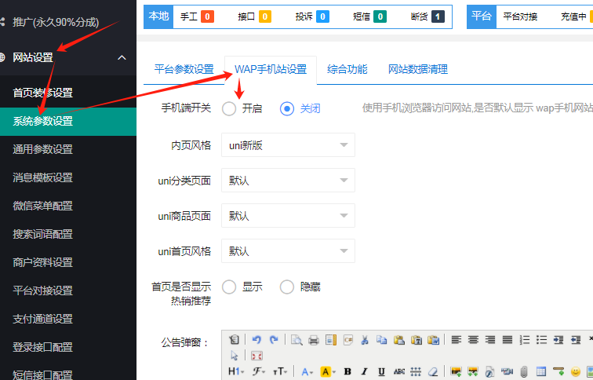The image size is (593, 380).
Task: Open 综合功能 tab
Action: point(347,69)
